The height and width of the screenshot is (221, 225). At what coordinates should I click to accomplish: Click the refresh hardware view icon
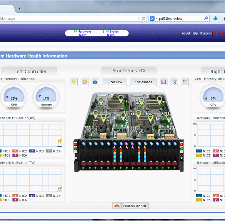(85, 82)
